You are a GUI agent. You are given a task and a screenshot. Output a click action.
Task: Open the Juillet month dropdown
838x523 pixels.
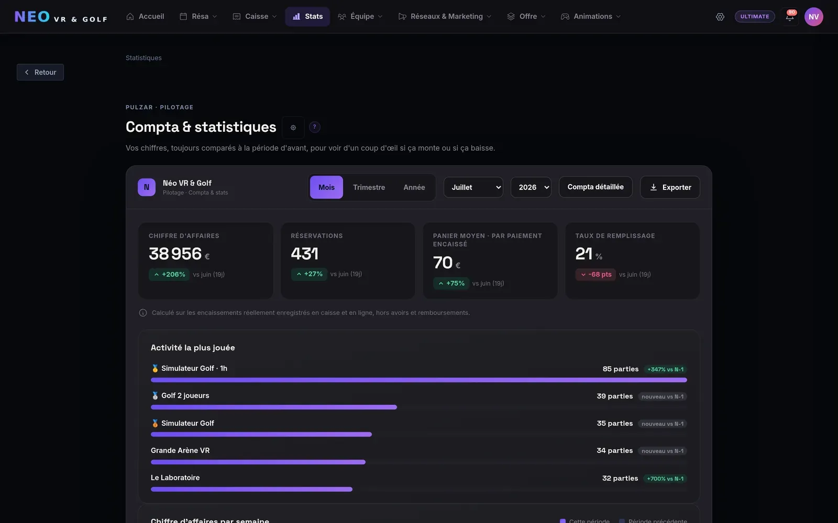coord(473,187)
